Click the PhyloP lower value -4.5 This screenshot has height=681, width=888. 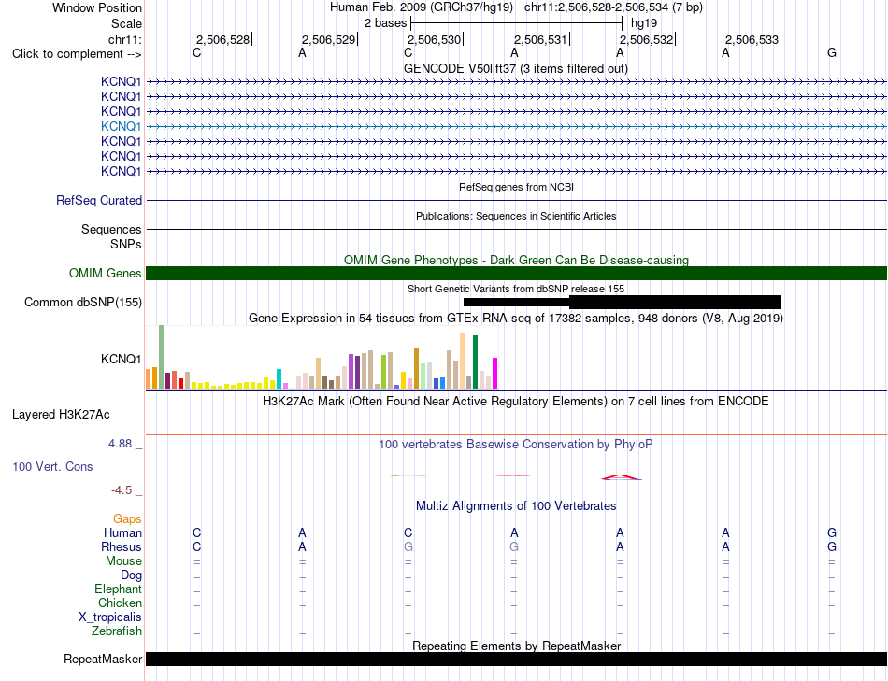[122, 490]
